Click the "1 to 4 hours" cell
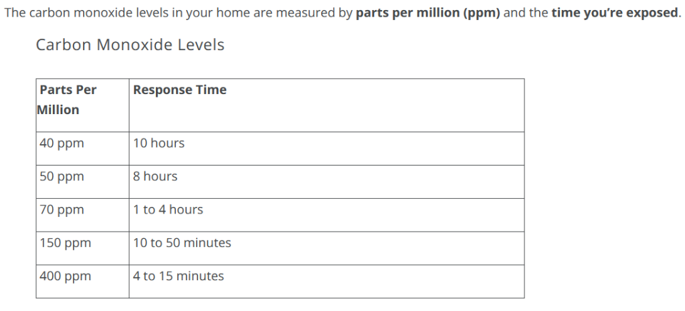The height and width of the screenshot is (311, 685). (168, 210)
